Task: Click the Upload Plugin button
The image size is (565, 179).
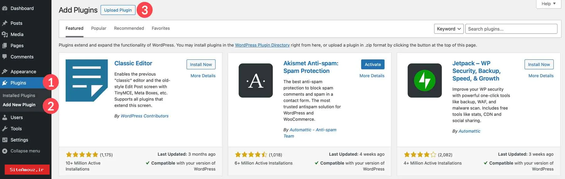Action: [x=118, y=10]
